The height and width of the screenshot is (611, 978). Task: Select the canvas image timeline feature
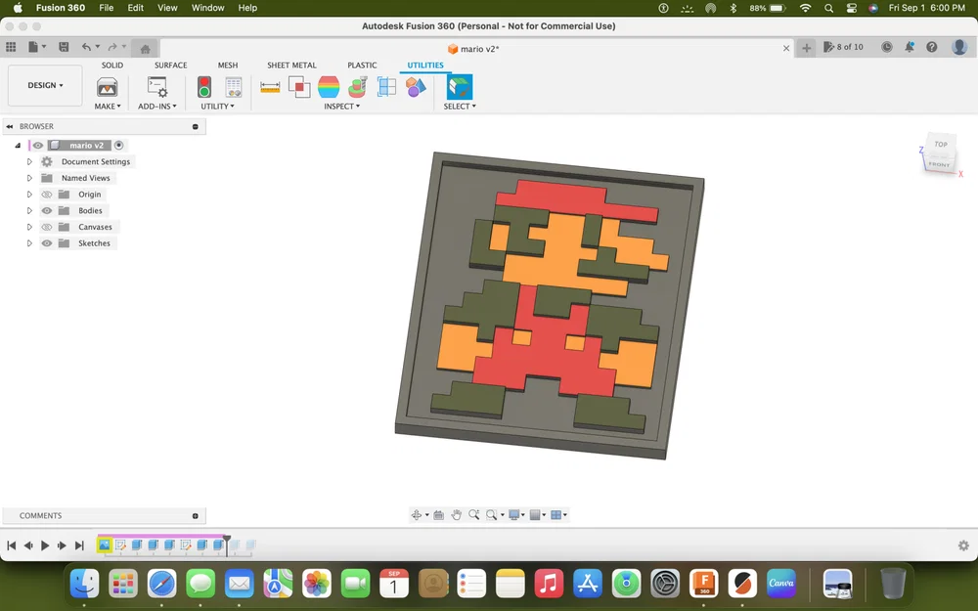105,545
